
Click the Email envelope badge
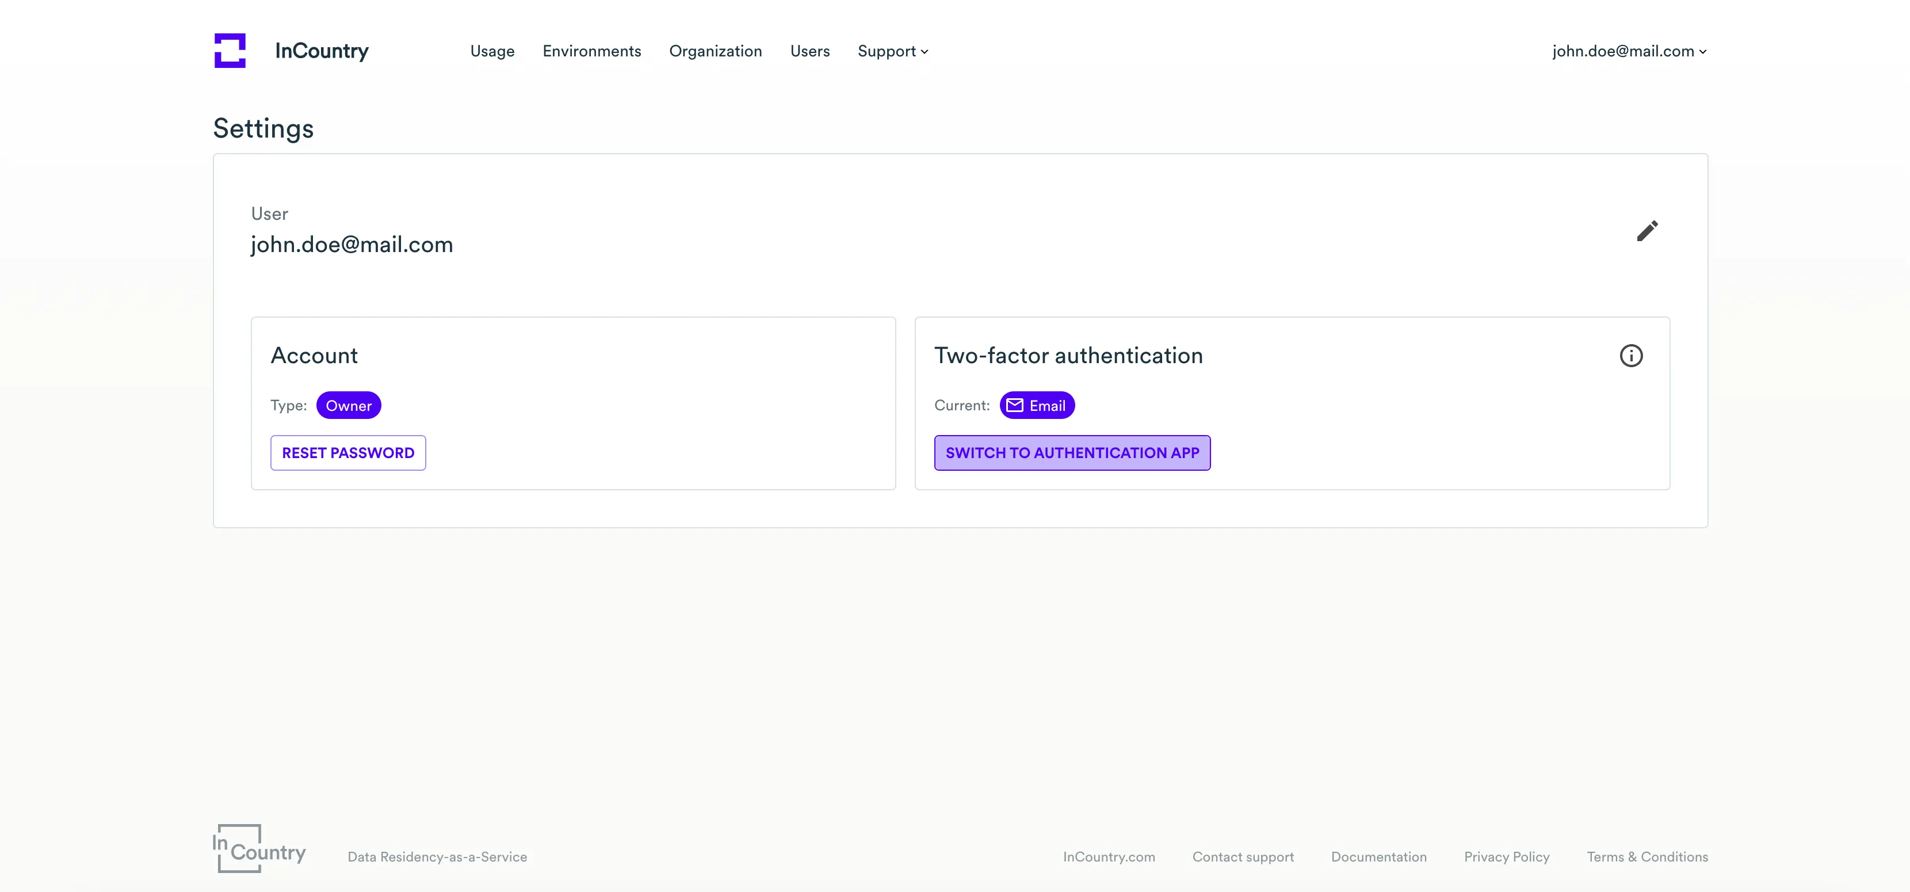1037,406
